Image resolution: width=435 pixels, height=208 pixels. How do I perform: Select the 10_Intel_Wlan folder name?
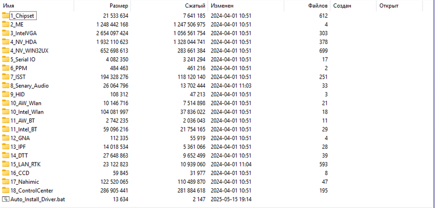(27, 112)
